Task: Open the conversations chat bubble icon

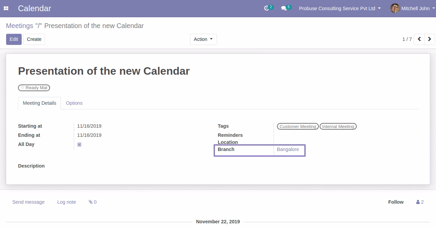Action: pyautogui.click(x=284, y=8)
